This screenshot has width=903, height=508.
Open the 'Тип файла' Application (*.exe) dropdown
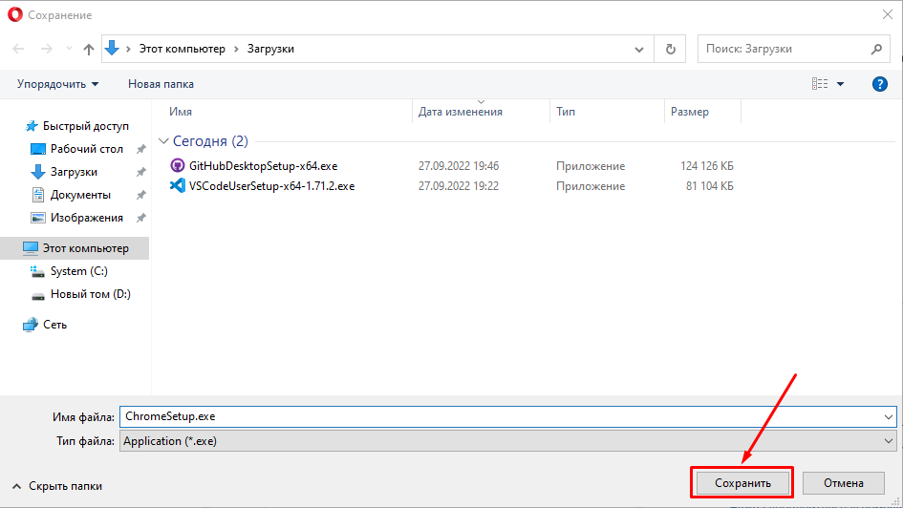tap(508, 441)
